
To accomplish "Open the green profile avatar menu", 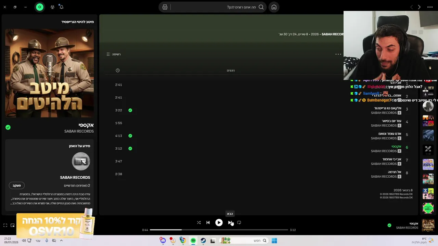I will 40,7.
